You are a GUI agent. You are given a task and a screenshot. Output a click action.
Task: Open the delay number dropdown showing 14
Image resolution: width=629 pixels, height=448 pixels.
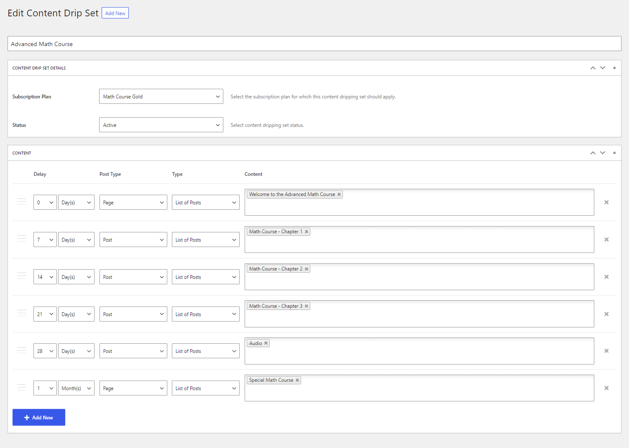coord(45,277)
